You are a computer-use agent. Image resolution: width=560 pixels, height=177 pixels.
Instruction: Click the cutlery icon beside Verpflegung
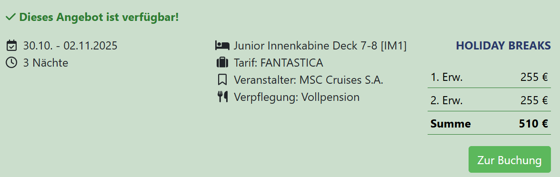(x=222, y=97)
